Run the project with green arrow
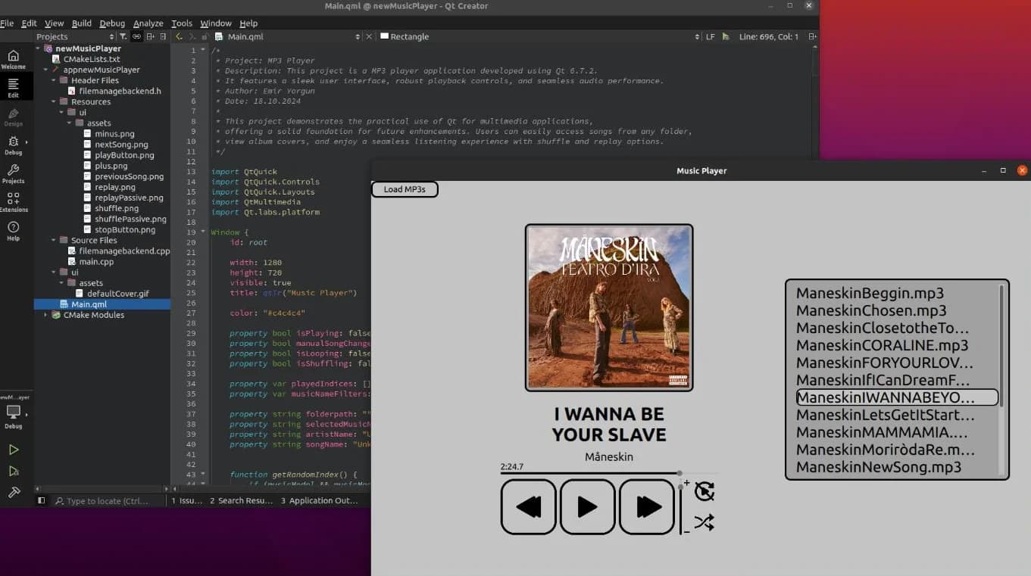This screenshot has height=576, width=1031. [14, 450]
